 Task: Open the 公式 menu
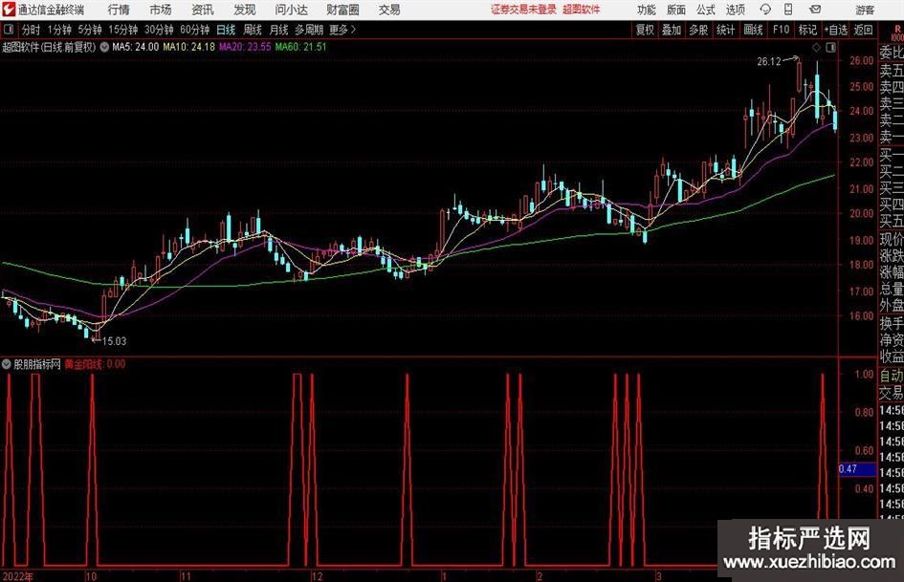(x=706, y=10)
